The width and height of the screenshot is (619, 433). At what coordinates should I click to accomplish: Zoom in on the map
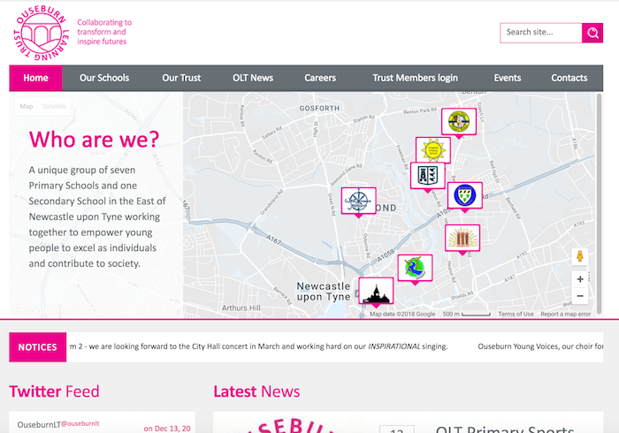tap(580, 279)
